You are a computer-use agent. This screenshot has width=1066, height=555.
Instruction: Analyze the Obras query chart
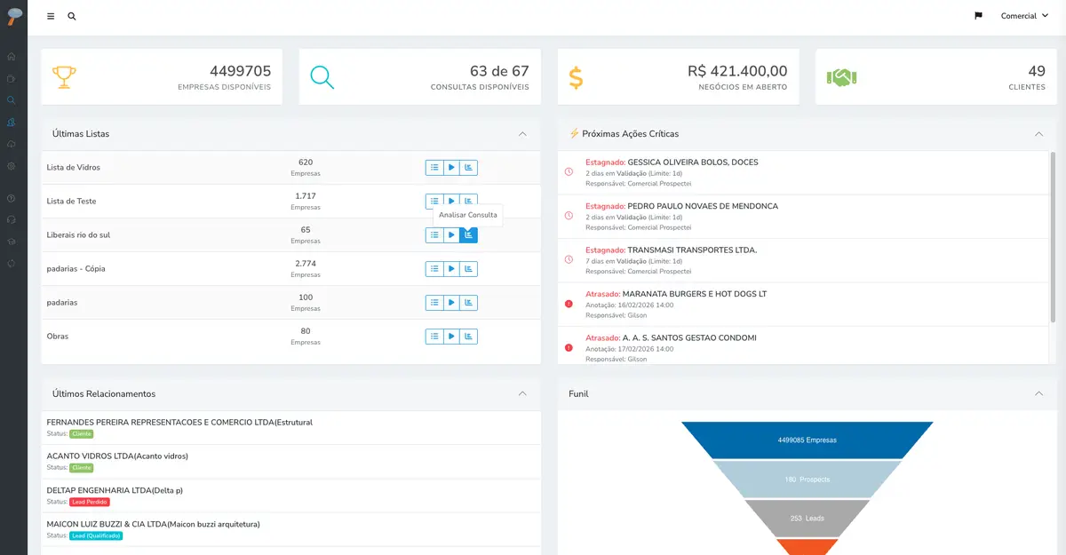(x=469, y=336)
